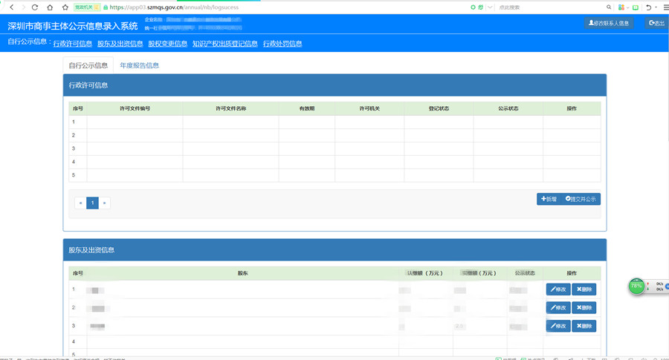Screen dimensions: 669x360
Task: Open the 股权变更信息 navigation link
Action: (168, 44)
